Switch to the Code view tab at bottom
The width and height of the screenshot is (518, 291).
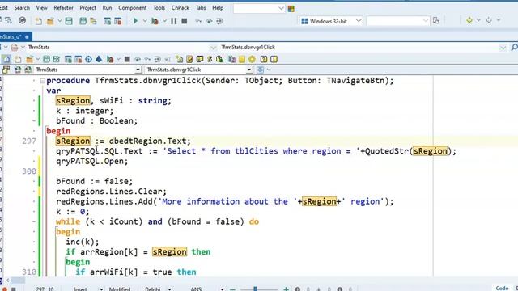[502, 288]
